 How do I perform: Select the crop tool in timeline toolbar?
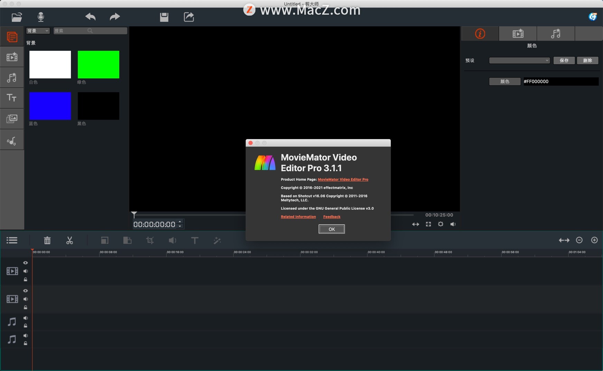150,240
